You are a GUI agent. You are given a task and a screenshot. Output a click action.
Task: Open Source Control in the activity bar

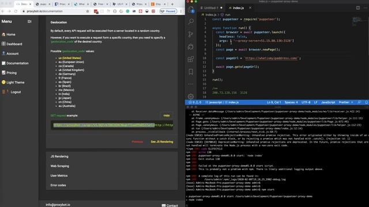click(x=191, y=34)
